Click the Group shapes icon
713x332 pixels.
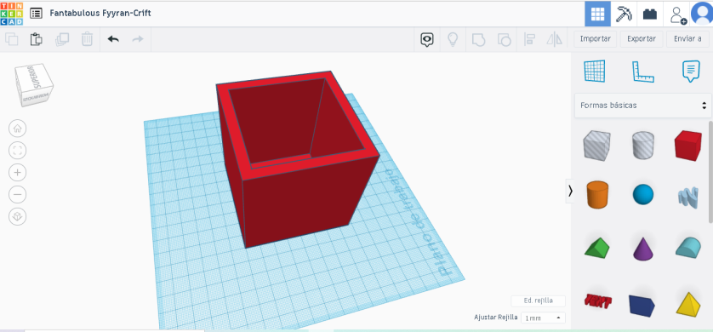(478, 39)
